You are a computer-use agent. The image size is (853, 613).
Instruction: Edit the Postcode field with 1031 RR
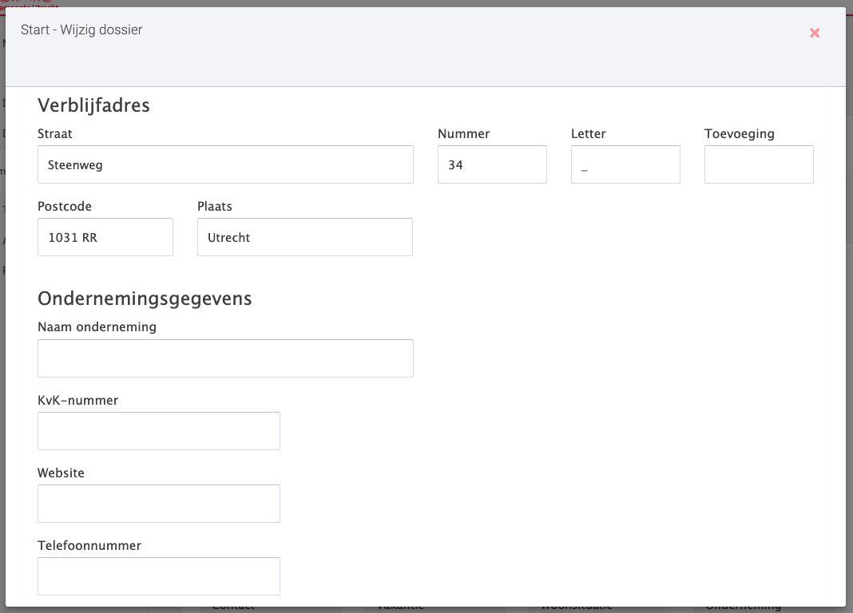pyautogui.click(x=105, y=237)
